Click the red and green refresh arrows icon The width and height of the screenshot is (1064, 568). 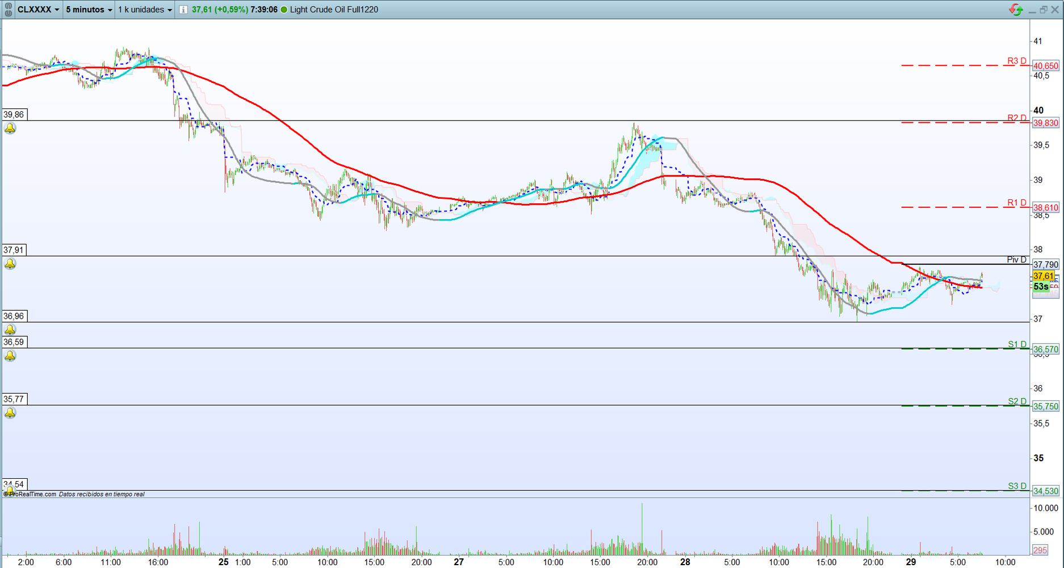point(1016,10)
